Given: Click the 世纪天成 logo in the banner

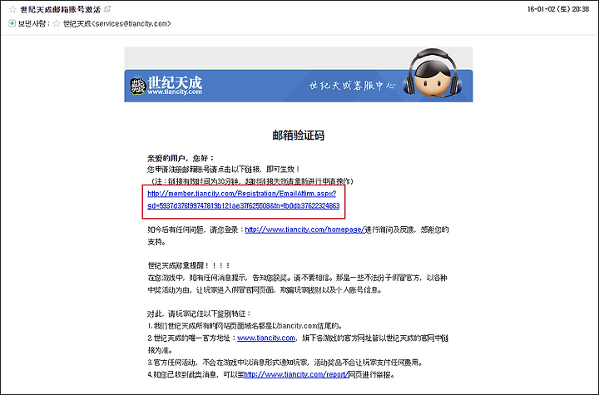Looking at the screenshot, I should [166, 86].
